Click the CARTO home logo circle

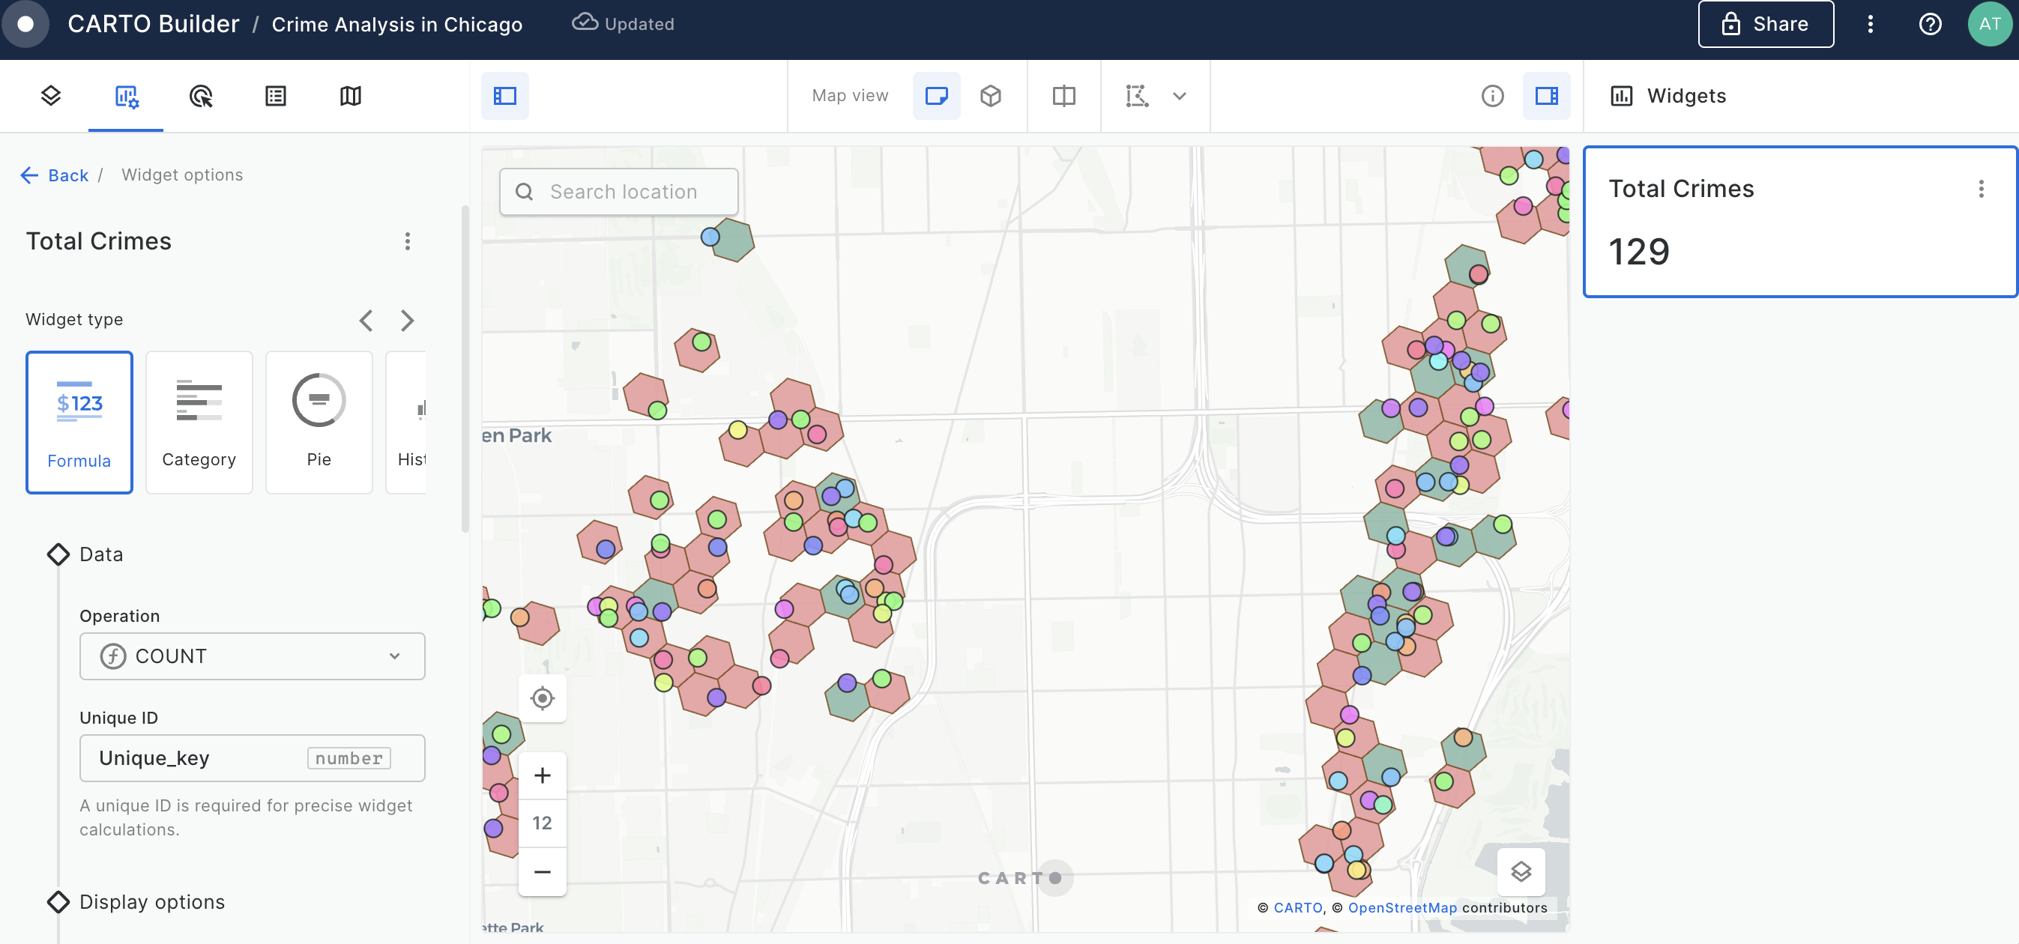[x=26, y=24]
